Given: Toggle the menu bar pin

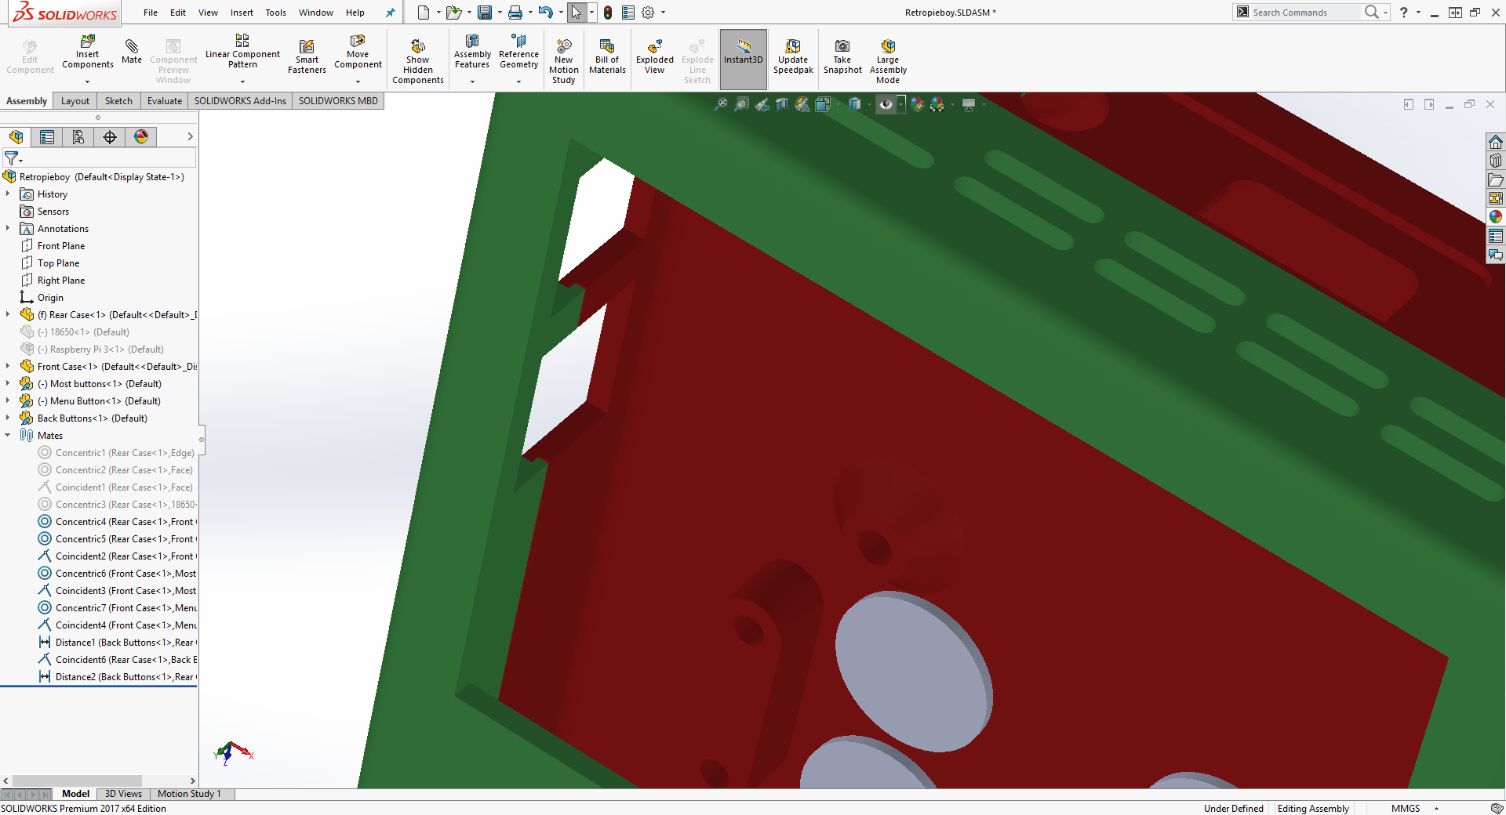Looking at the screenshot, I should (390, 13).
